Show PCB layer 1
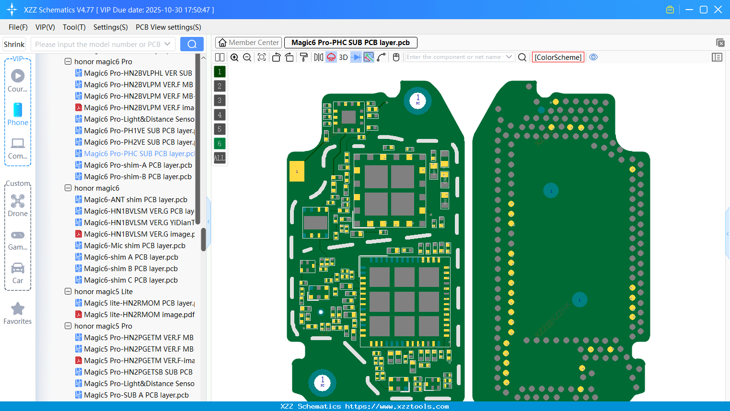Viewport: 730px width, 411px height. pos(220,72)
